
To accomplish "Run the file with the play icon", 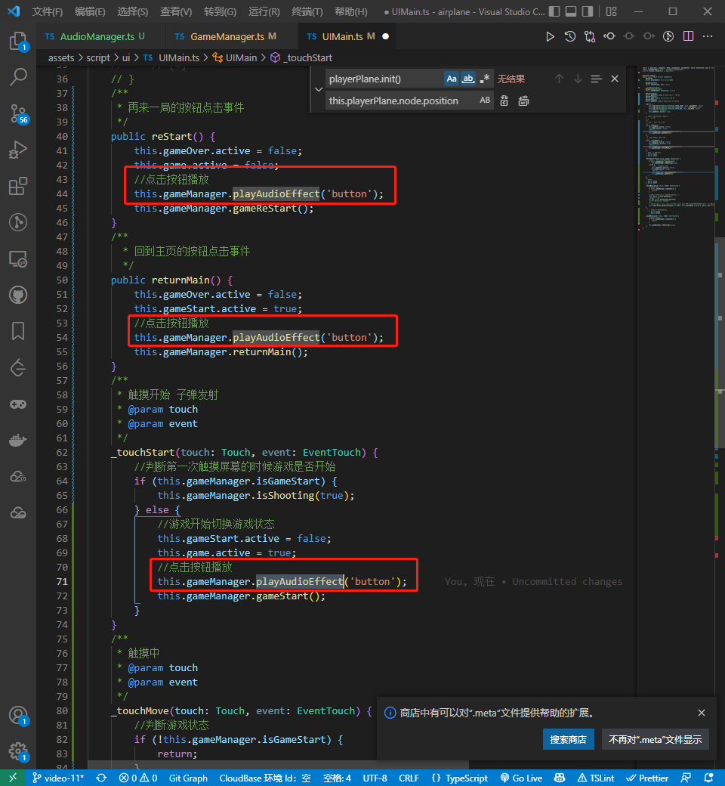I will coord(550,36).
